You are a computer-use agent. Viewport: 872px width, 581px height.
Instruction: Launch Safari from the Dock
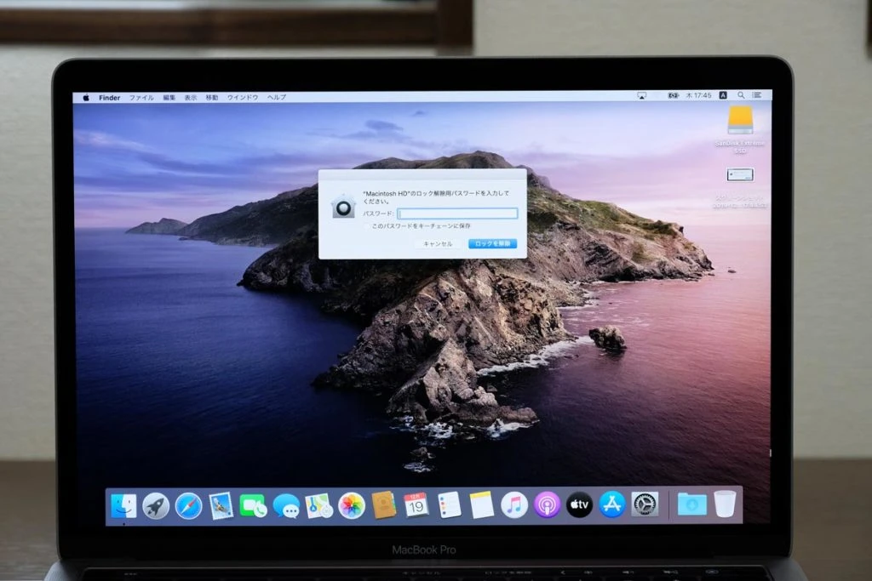point(189,506)
